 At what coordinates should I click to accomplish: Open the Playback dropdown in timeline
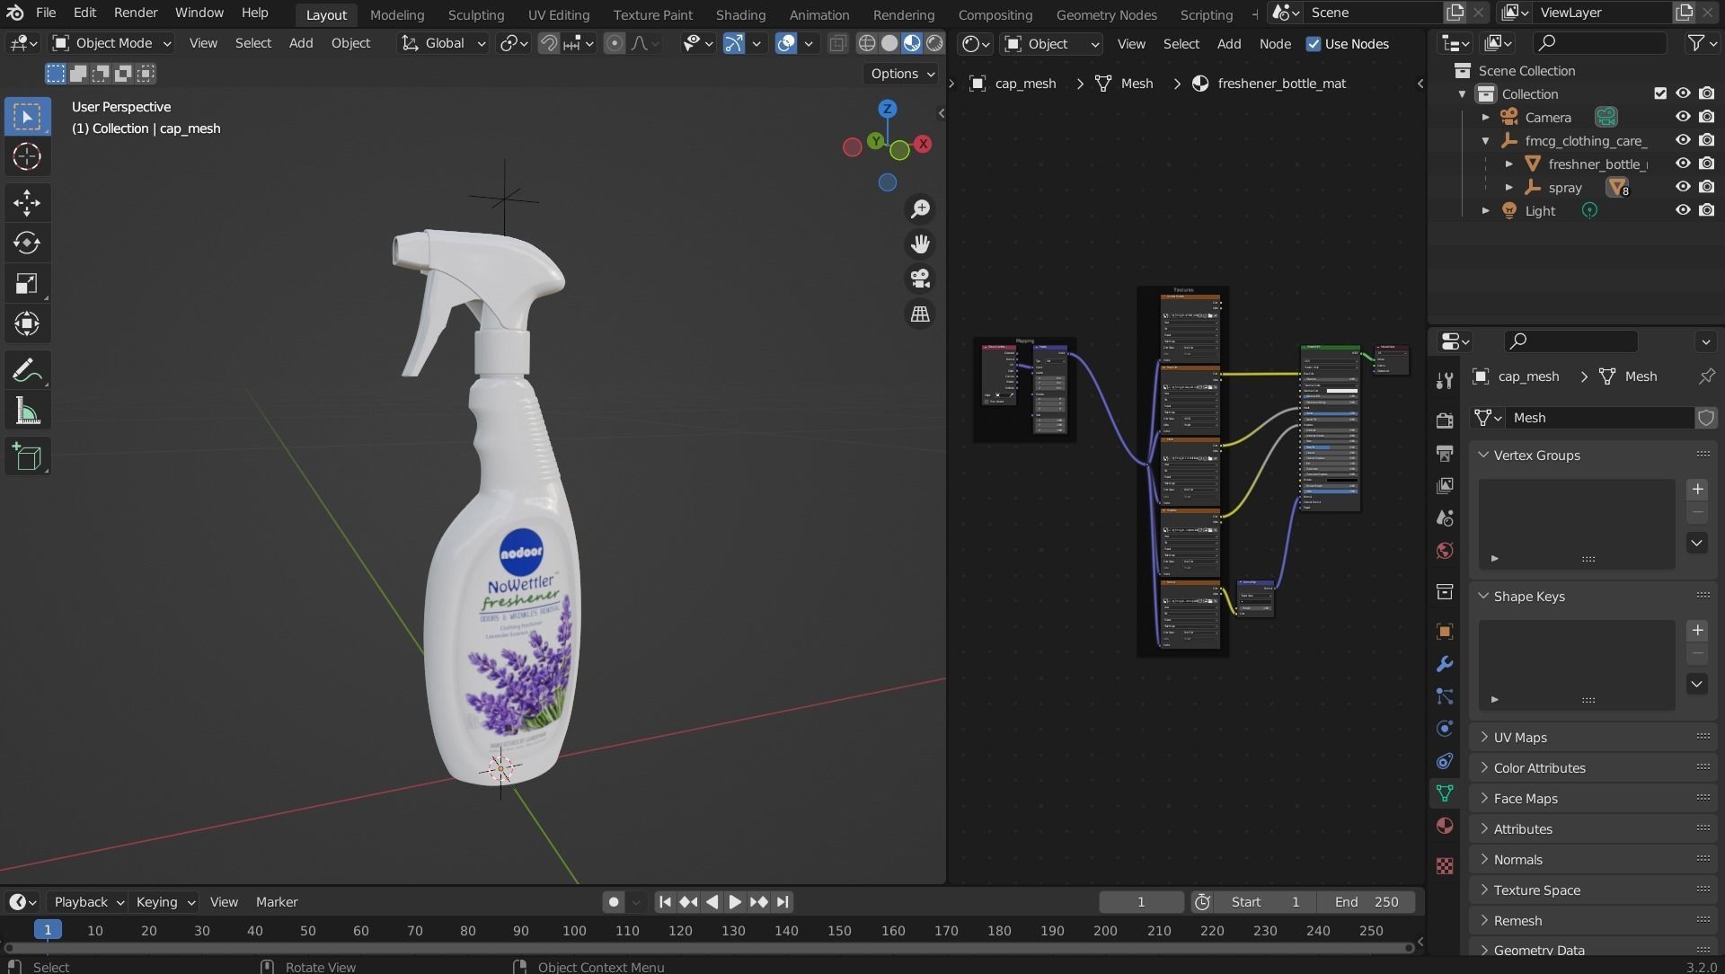(88, 902)
